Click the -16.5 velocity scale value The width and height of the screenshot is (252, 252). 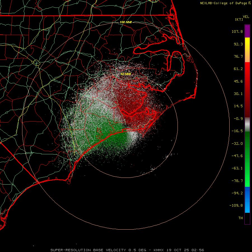(x=237, y=131)
